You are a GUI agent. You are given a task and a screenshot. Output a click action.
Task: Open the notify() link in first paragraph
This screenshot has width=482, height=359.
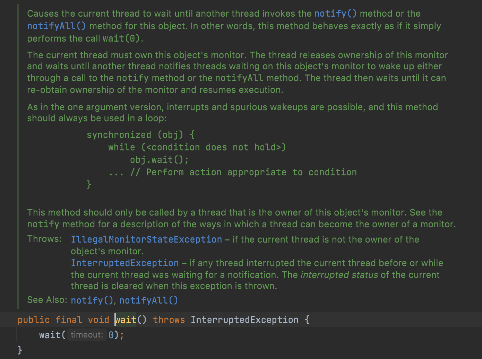[x=335, y=14]
